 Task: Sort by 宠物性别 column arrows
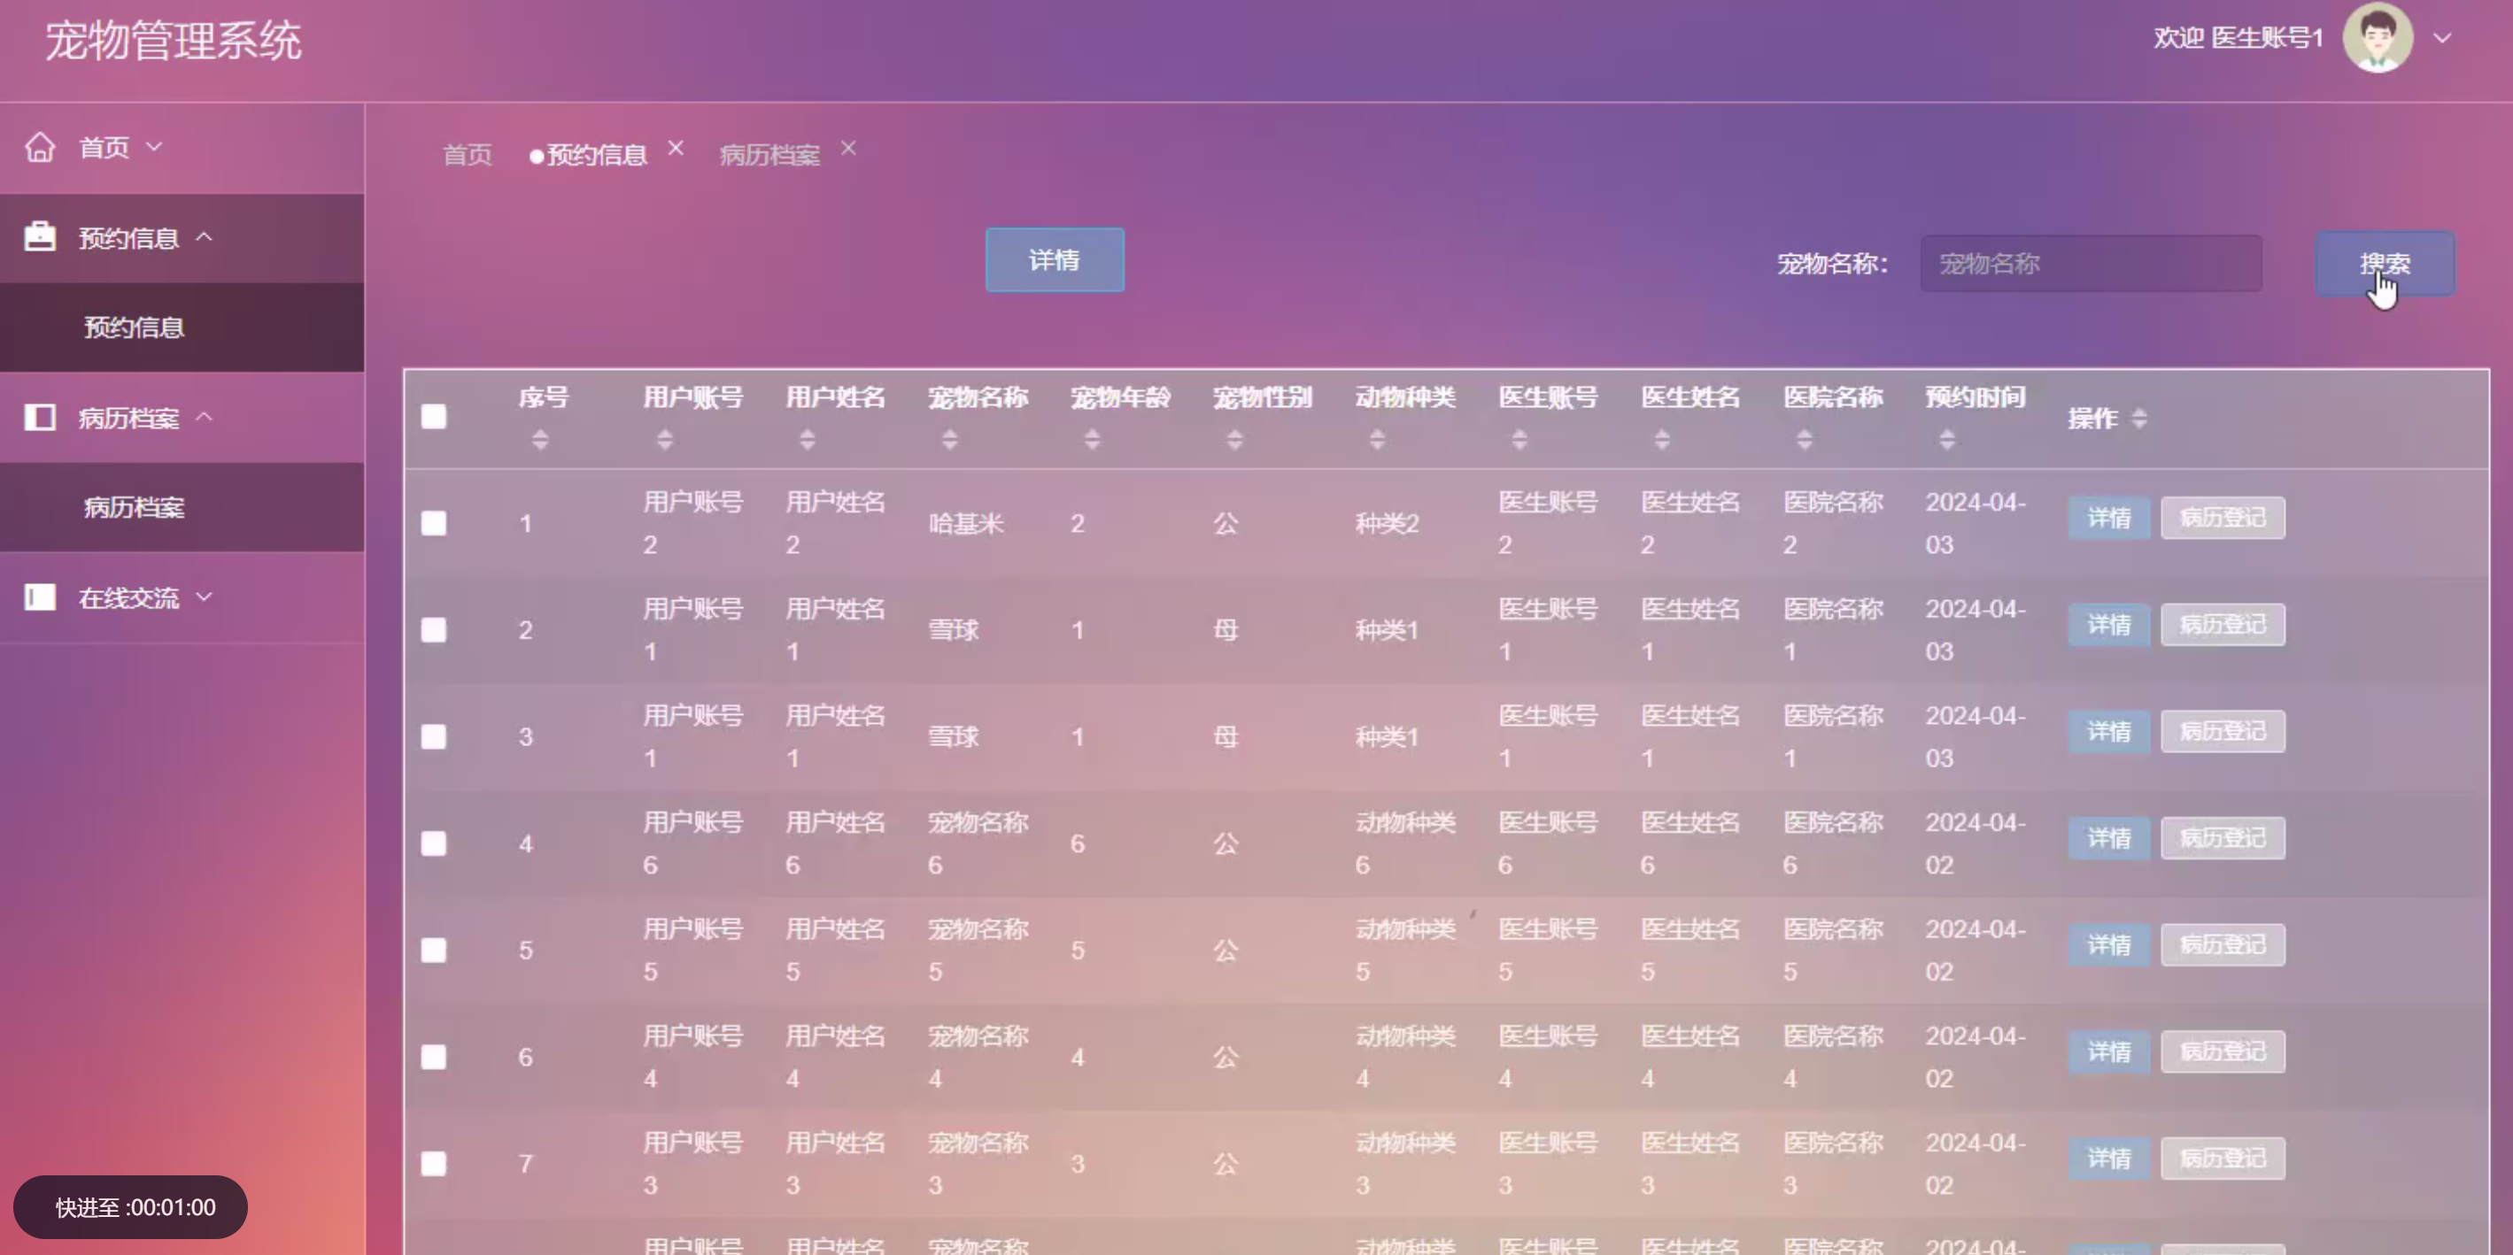tap(1234, 440)
